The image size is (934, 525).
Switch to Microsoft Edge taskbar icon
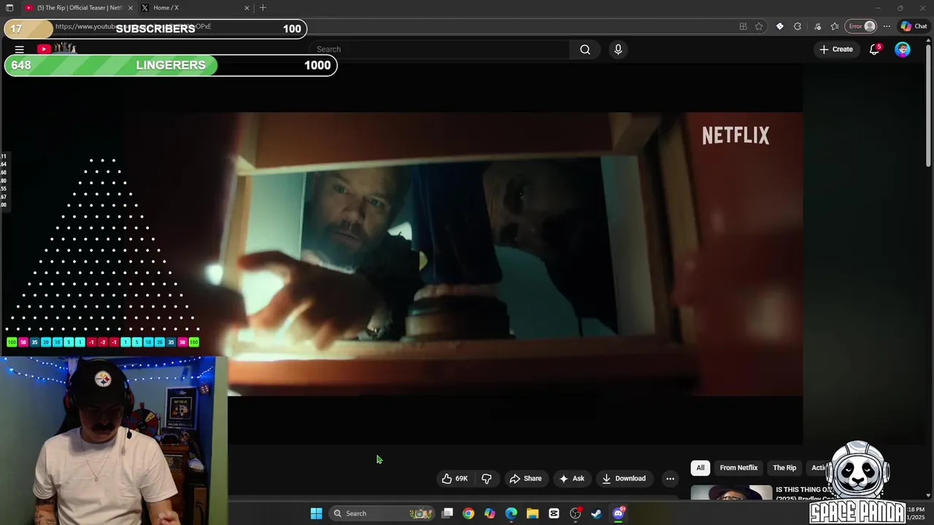[x=512, y=513]
